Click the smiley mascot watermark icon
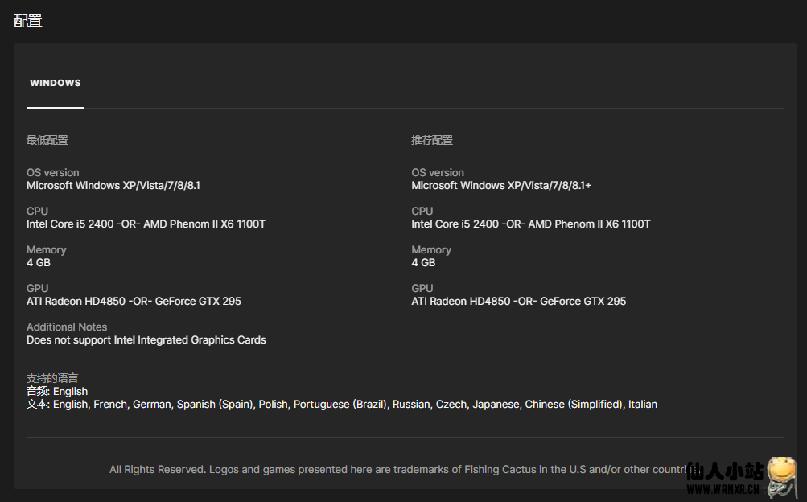Screen dimensions: 807x502 (781, 475)
